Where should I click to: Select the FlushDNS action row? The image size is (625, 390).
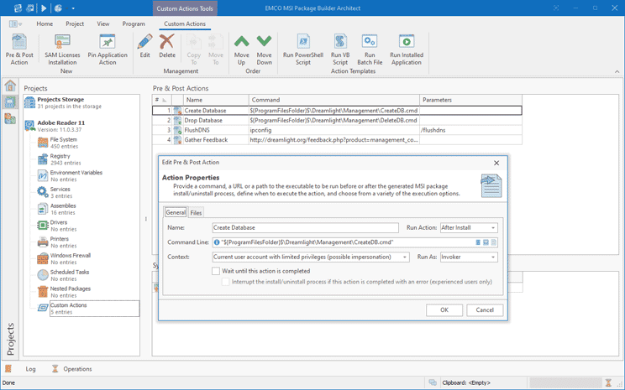(337, 130)
